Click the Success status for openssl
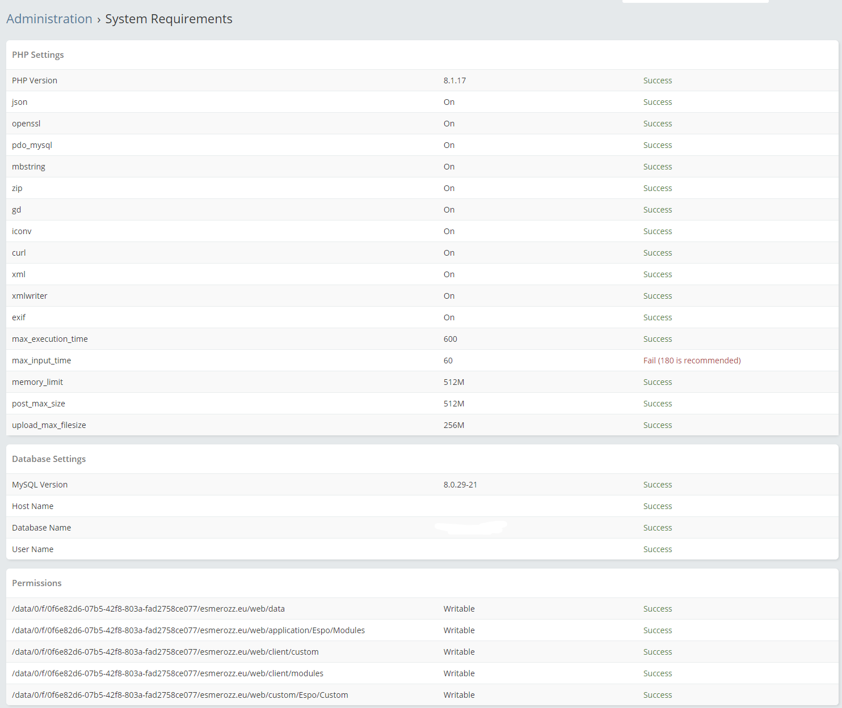This screenshot has height=708, width=842. [658, 124]
